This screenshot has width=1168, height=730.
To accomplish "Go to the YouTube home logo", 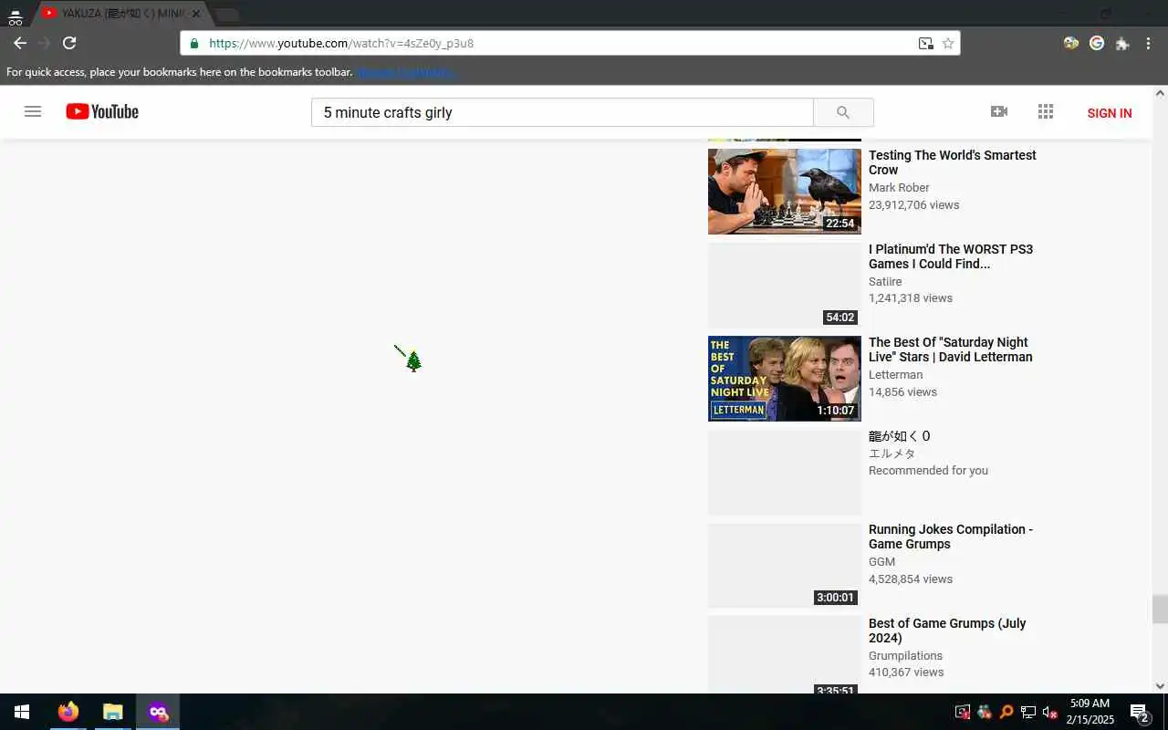I will pos(102,111).
